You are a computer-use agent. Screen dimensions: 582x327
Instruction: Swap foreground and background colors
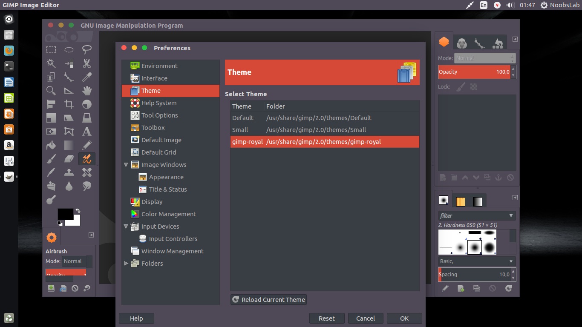tap(78, 211)
